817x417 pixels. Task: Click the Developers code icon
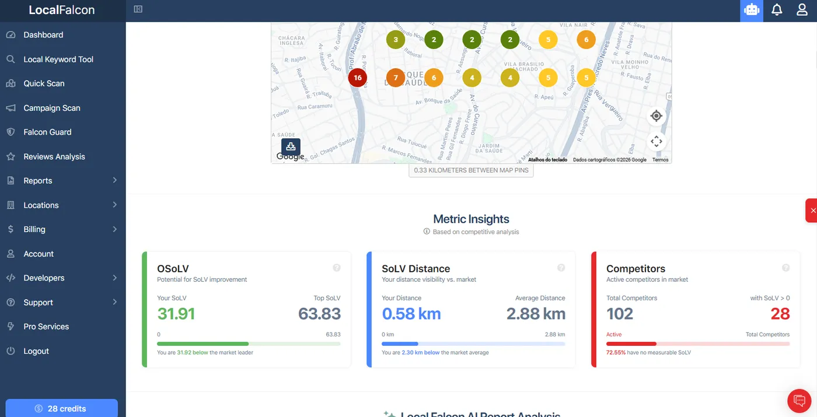tap(11, 278)
